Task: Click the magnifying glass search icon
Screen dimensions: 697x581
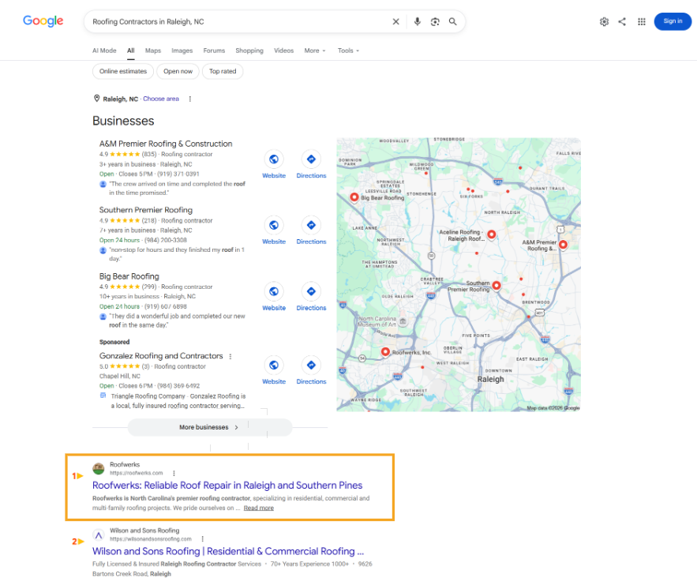Action: point(452,21)
